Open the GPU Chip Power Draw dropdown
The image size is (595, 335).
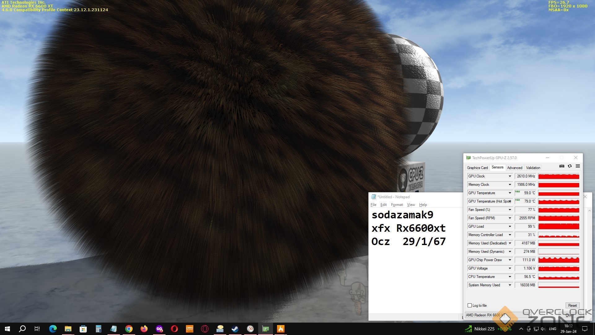click(x=509, y=260)
